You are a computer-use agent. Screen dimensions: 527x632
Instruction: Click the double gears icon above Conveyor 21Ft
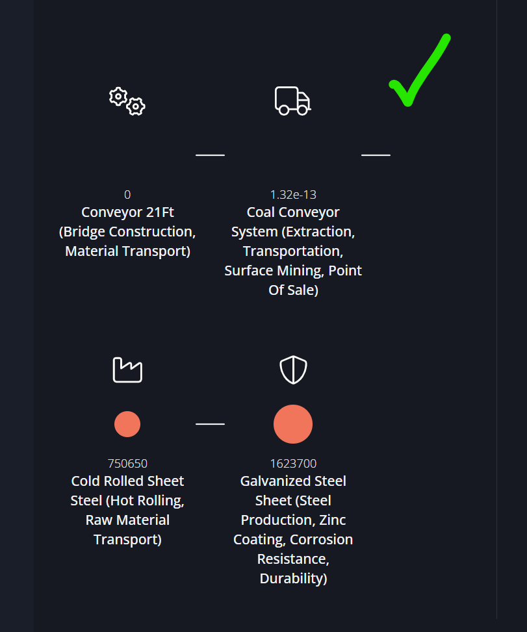(127, 101)
